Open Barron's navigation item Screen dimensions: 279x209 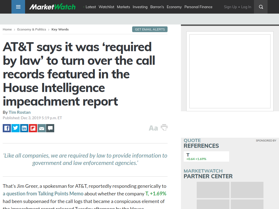pyautogui.click(x=157, y=7)
